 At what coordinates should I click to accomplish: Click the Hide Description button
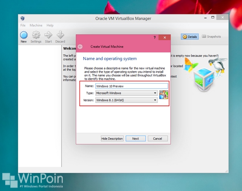point(112,138)
